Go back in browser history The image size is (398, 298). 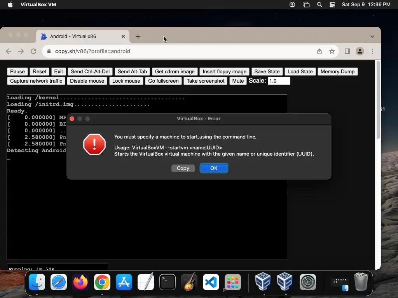pyautogui.click(x=9, y=51)
